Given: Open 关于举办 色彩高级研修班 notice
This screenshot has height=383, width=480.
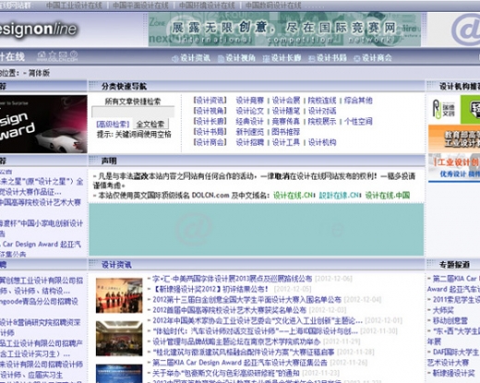Looking at the screenshot, I should click(226, 373).
